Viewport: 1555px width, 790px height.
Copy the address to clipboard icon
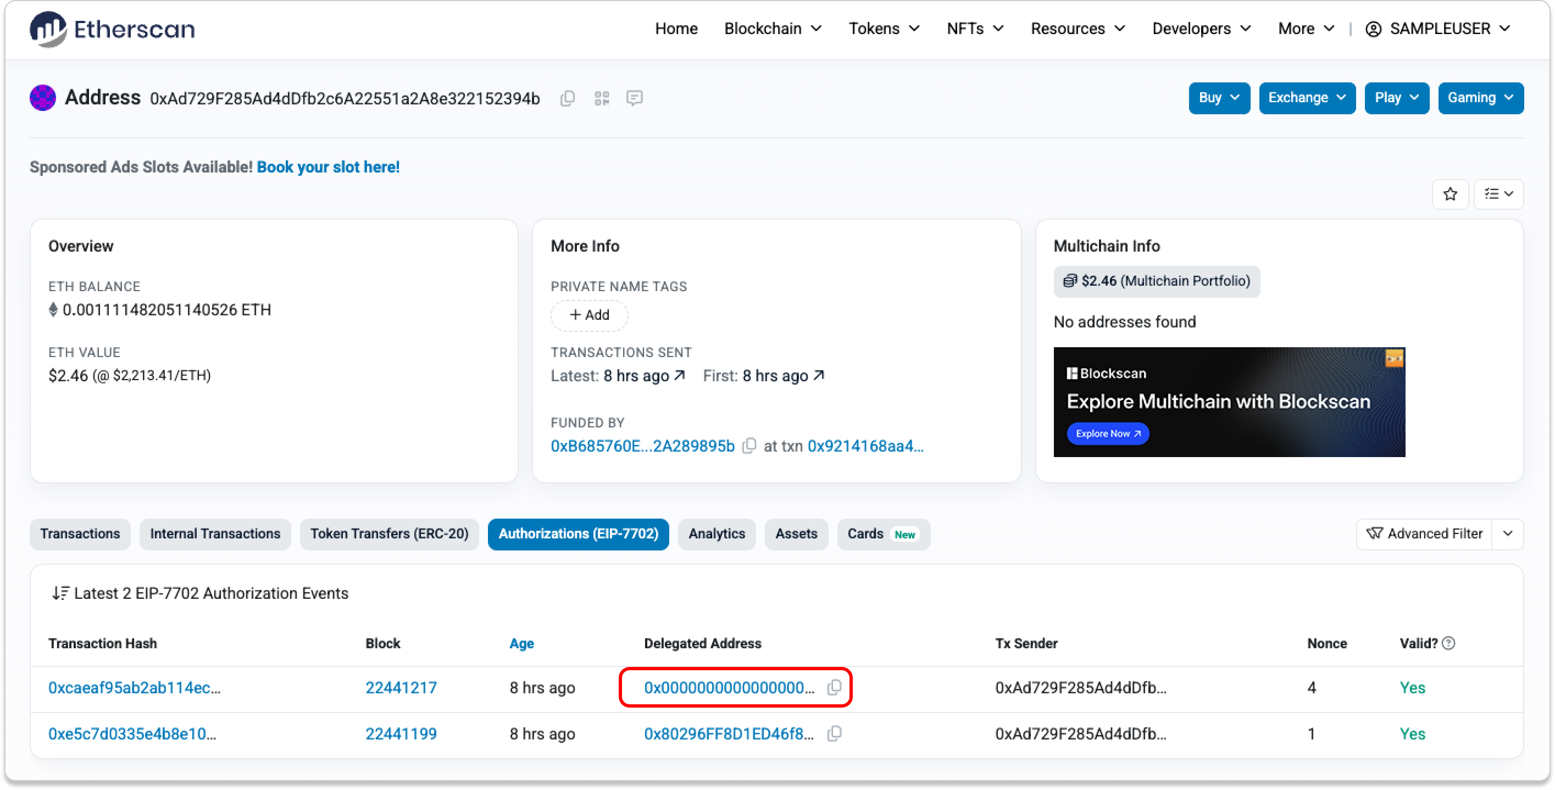[568, 98]
